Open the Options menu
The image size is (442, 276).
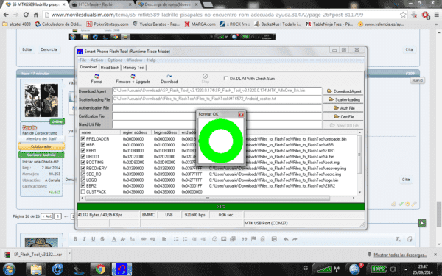tap(115, 60)
